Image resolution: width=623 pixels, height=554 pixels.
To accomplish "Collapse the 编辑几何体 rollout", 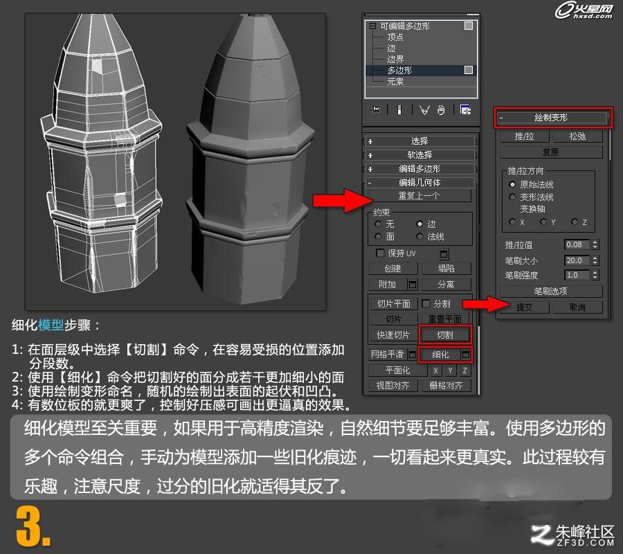I will [x=419, y=182].
